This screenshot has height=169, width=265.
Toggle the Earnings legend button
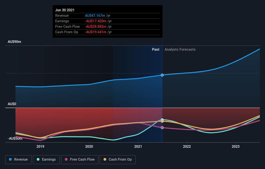coord(46,160)
